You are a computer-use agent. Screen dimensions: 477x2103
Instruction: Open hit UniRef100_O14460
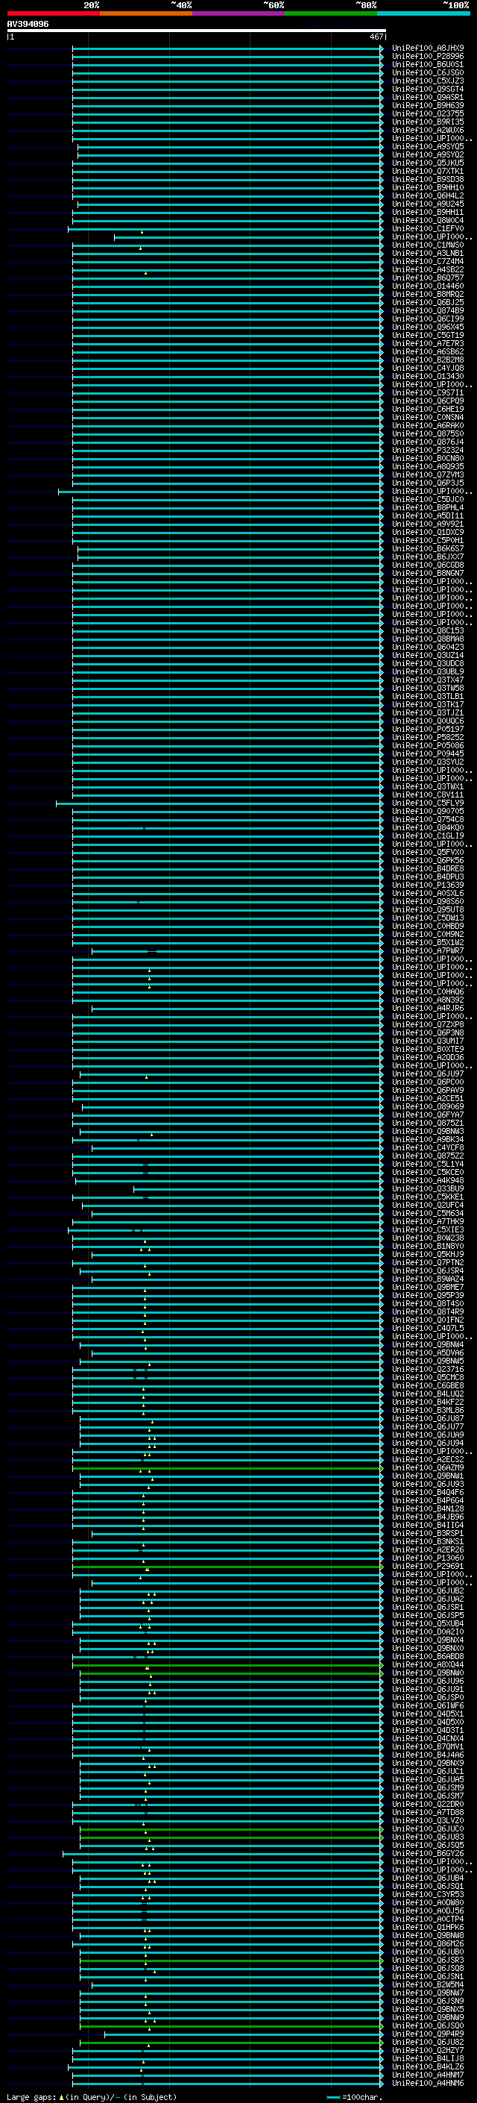pyautogui.click(x=428, y=286)
